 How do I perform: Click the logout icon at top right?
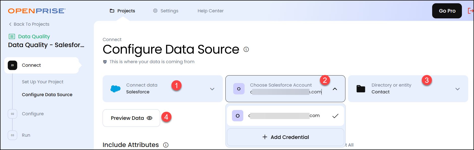(x=470, y=11)
